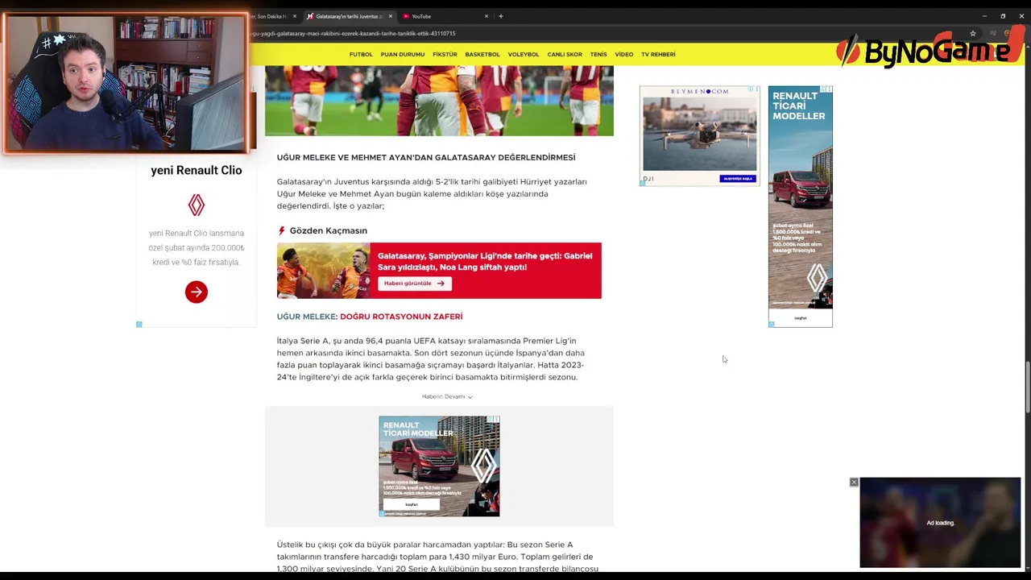Click paragraph starting 'İtalya Serie A, şu anda'
The width and height of the screenshot is (1031, 580).
[431, 359]
